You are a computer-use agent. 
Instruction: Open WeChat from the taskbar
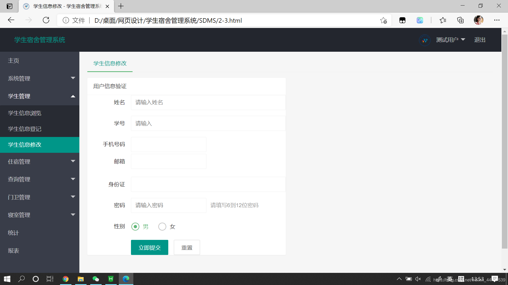tap(96, 279)
